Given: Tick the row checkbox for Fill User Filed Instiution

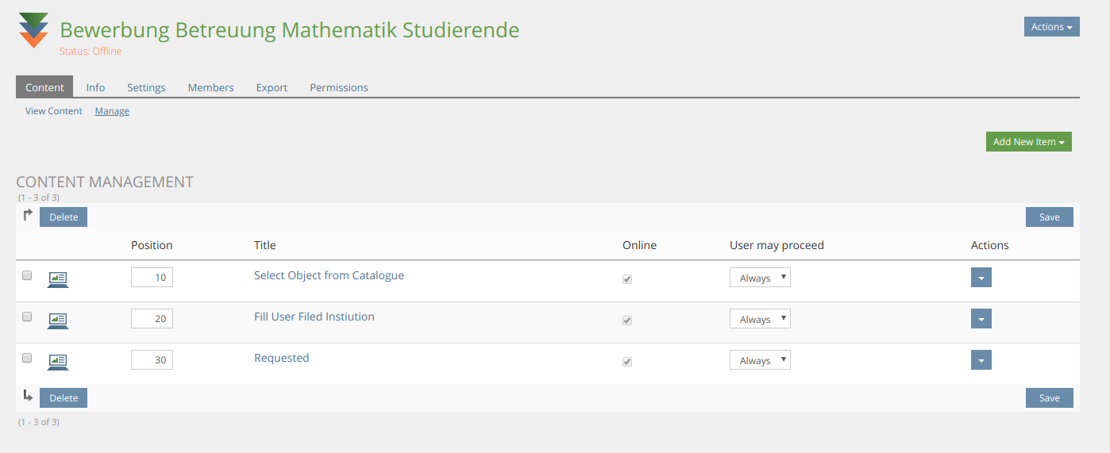Looking at the screenshot, I should [27, 317].
